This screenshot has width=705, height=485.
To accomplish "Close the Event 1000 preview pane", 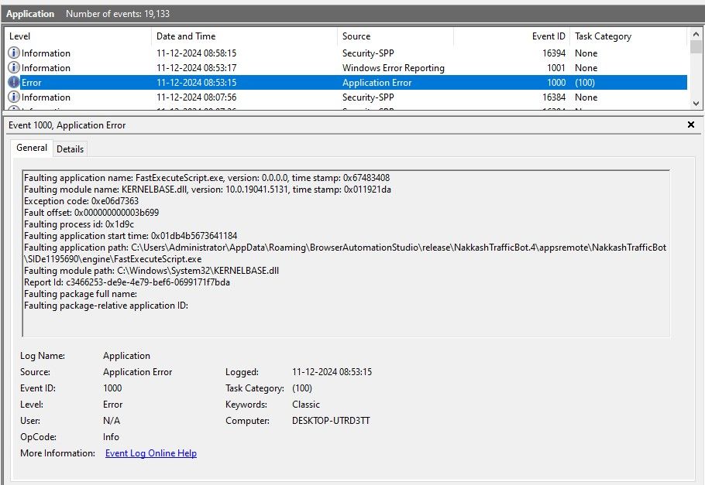I will (691, 125).
